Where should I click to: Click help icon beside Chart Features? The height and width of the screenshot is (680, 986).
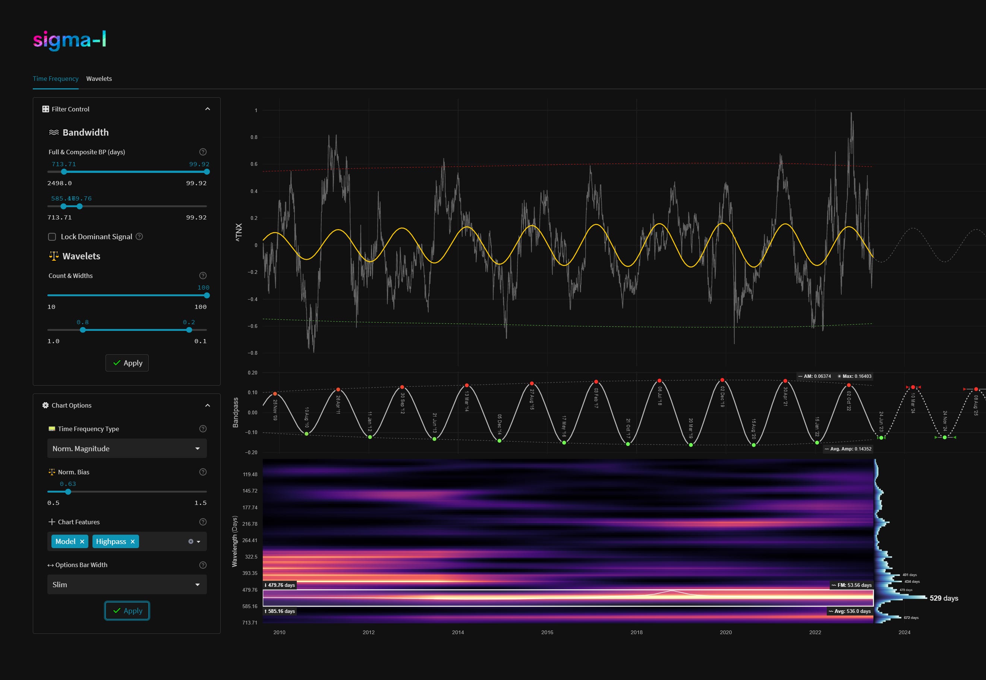[203, 522]
